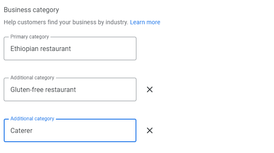Image resolution: width=274 pixels, height=153 pixels.
Task: Click the Ethiopian restaurant text
Action: tap(40, 49)
